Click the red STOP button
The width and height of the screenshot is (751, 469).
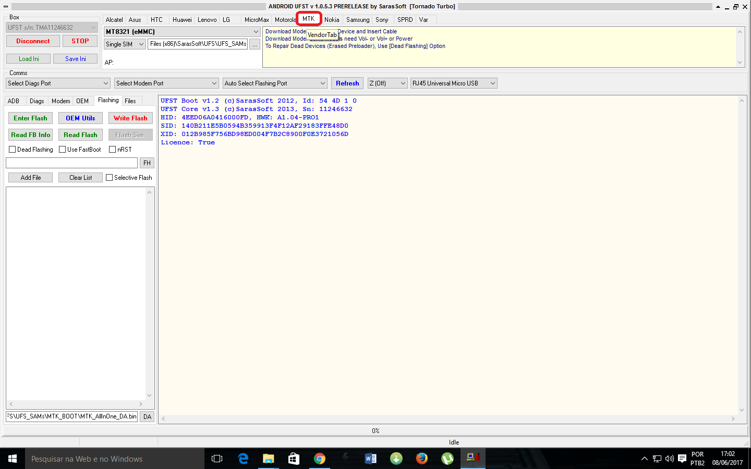tap(80, 41)
